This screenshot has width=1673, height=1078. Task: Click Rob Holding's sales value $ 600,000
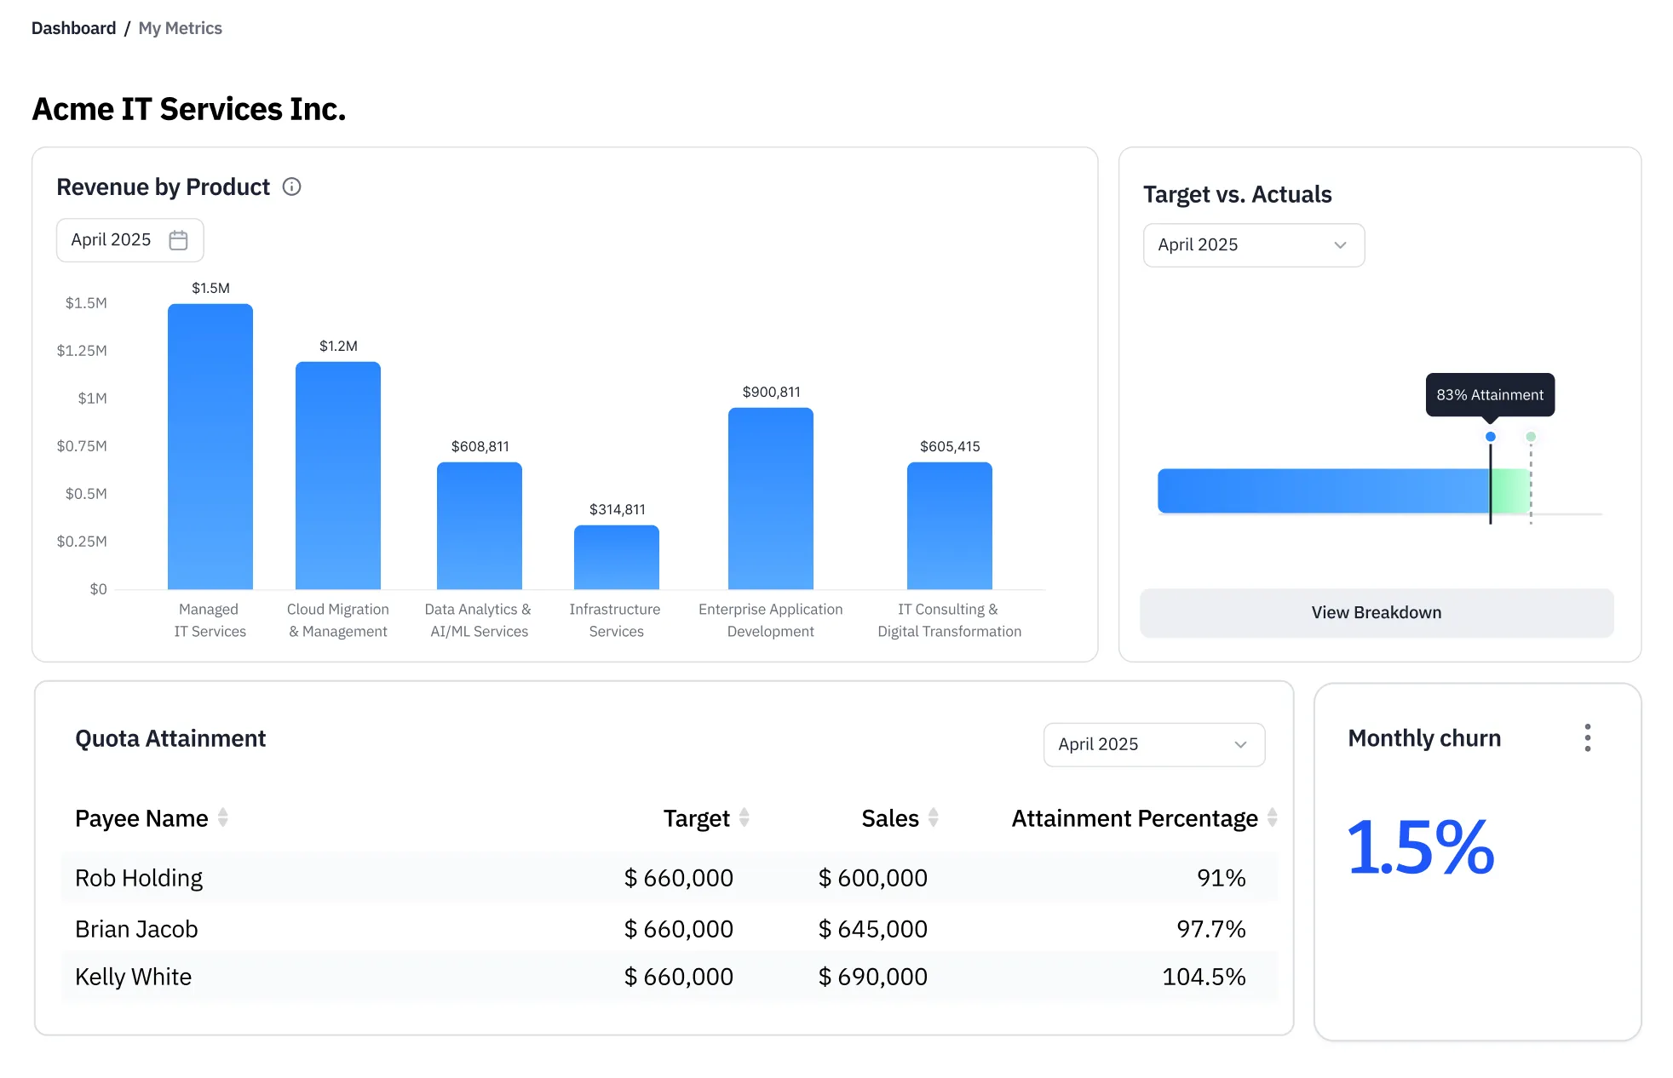(873, 878)
